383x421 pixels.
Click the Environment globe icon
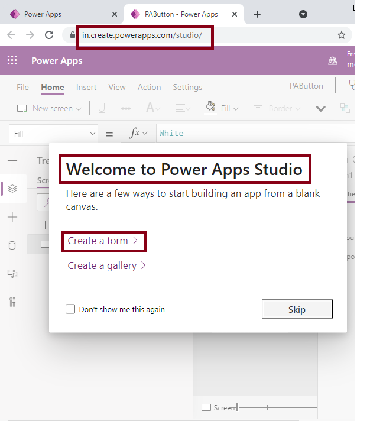click(x=333, y=61)
